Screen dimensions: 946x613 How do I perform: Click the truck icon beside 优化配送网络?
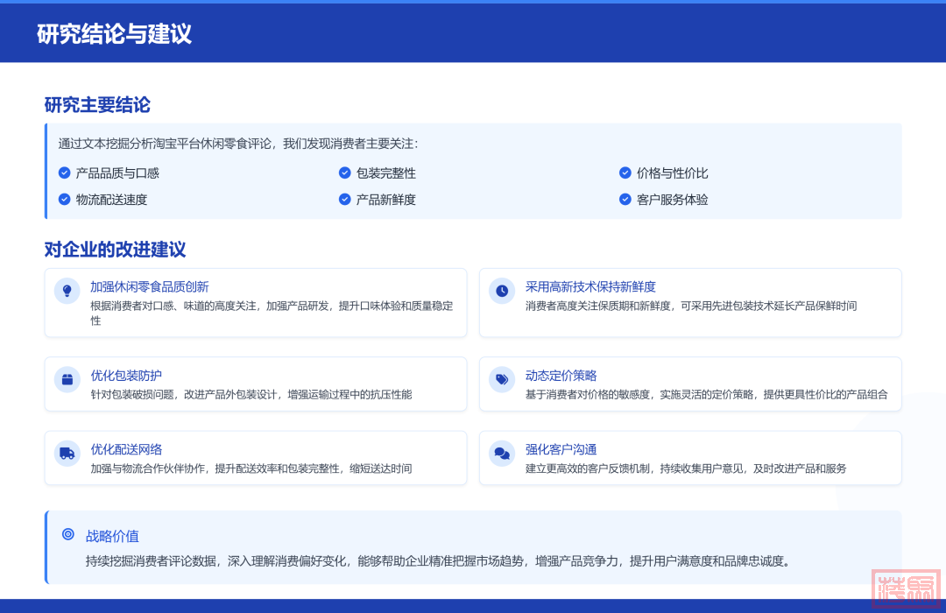(x=67, y=453)
